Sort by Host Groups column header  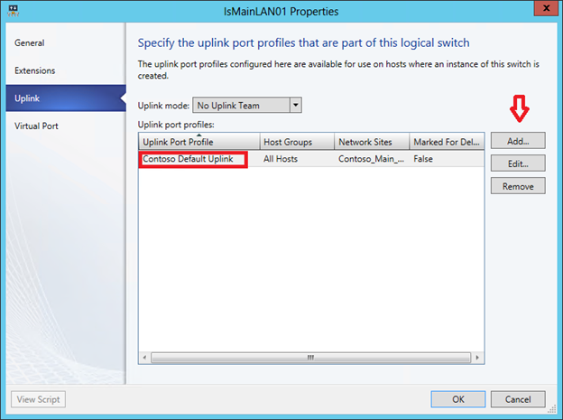pos(297,142)
